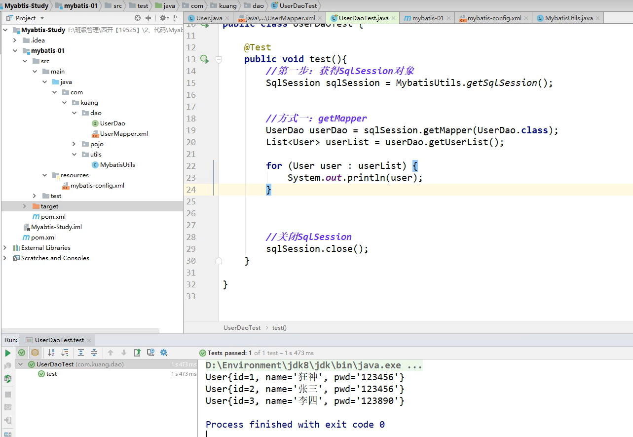Viewport: 633px width, 437px height.
Task: Collapse all test tree nodes
Action: [94, 353]
